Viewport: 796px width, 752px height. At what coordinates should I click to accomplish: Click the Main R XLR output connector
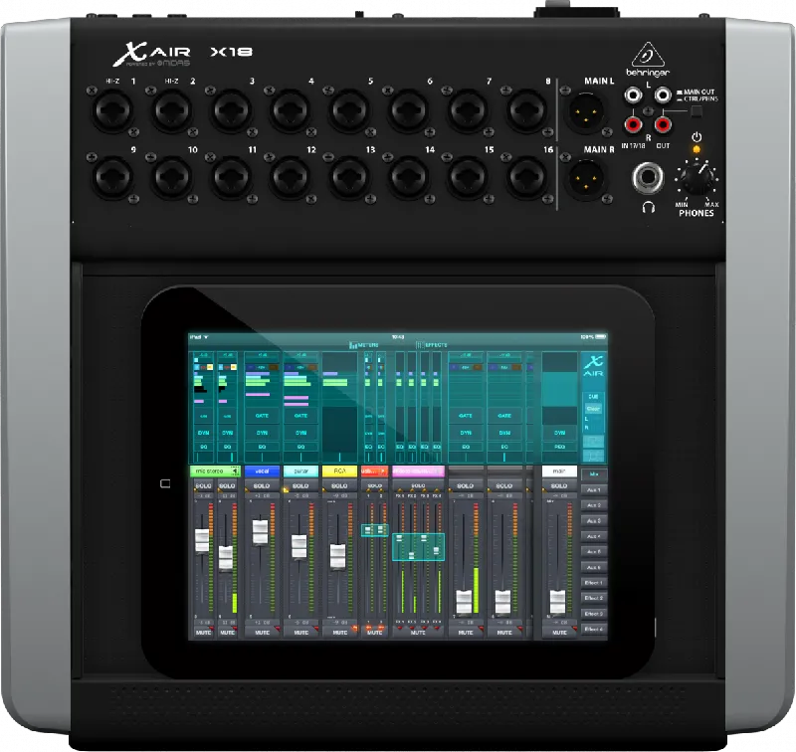(584, 180)
